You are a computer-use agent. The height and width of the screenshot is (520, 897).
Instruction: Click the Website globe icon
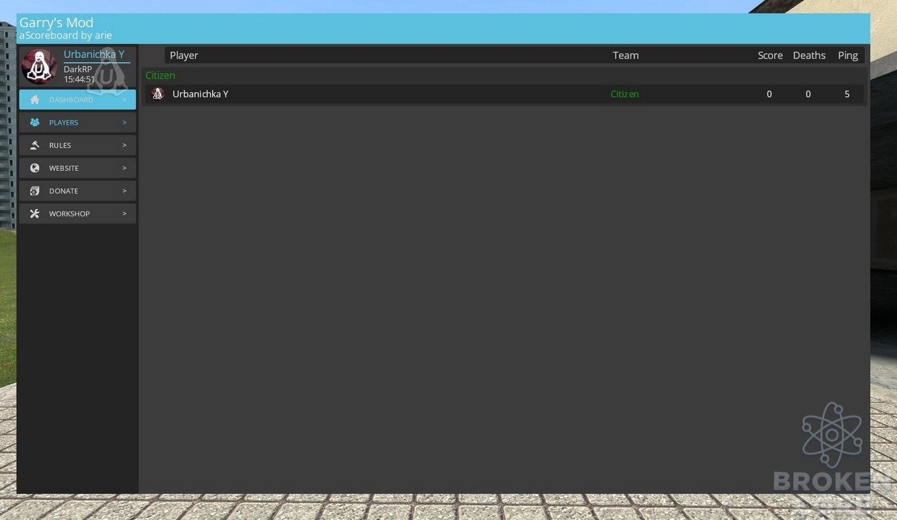coord(35,168)
